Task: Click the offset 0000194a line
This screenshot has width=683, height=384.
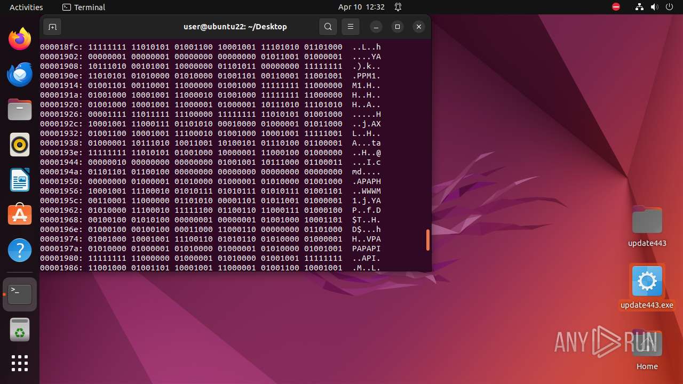Action: click(210, 172)
